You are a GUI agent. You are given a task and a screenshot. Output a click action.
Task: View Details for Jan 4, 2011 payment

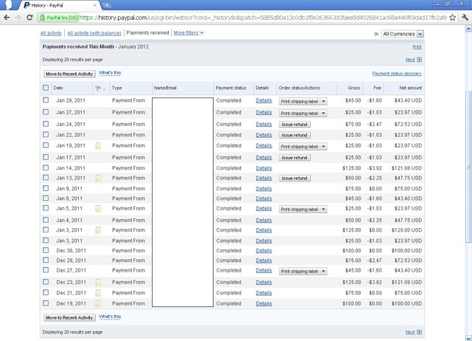(x=264, y=221)
